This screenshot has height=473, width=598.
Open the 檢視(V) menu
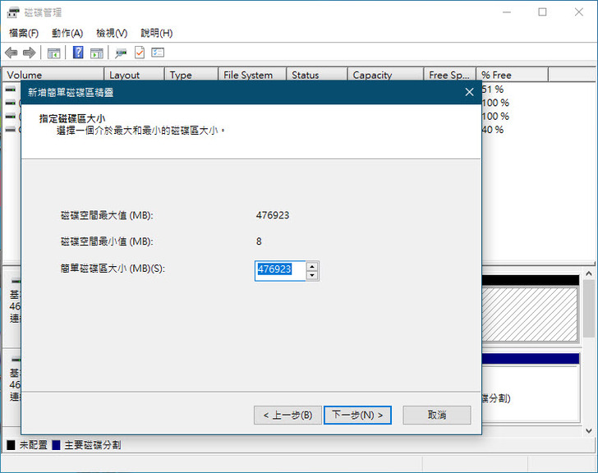[x=112, y=33]
